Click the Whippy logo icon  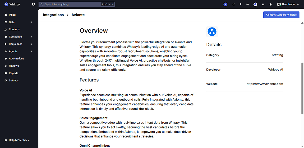pos(6,4)
